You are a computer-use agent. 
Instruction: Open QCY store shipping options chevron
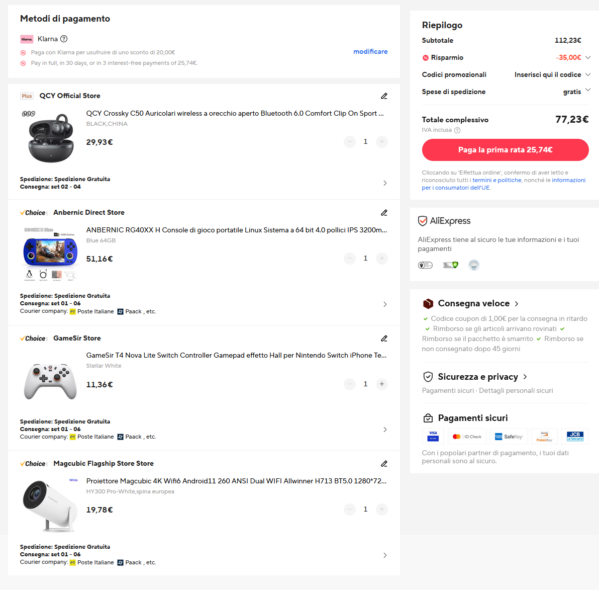coord(385,183)
